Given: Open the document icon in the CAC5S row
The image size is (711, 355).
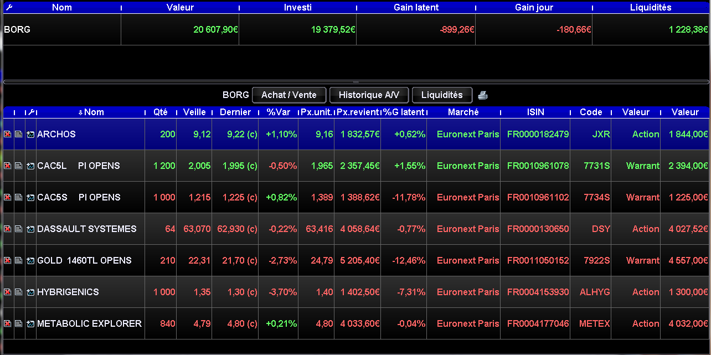Looking at the screenshot, I should click(19, 197).
